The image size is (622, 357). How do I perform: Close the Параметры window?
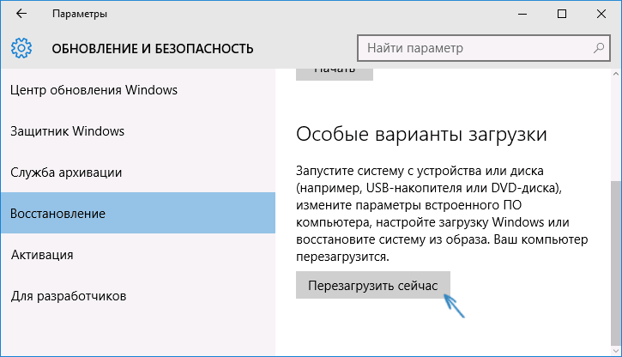pos(601,15)
